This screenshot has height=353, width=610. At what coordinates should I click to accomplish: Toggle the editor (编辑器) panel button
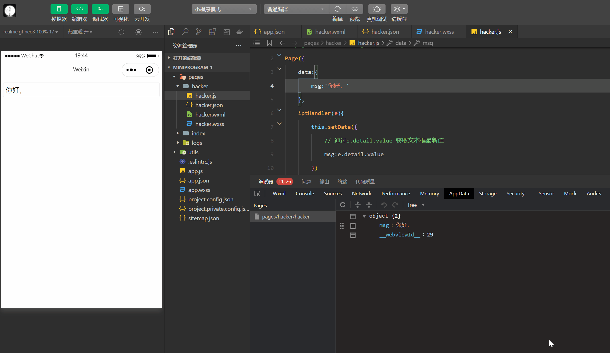coord(79,9)
